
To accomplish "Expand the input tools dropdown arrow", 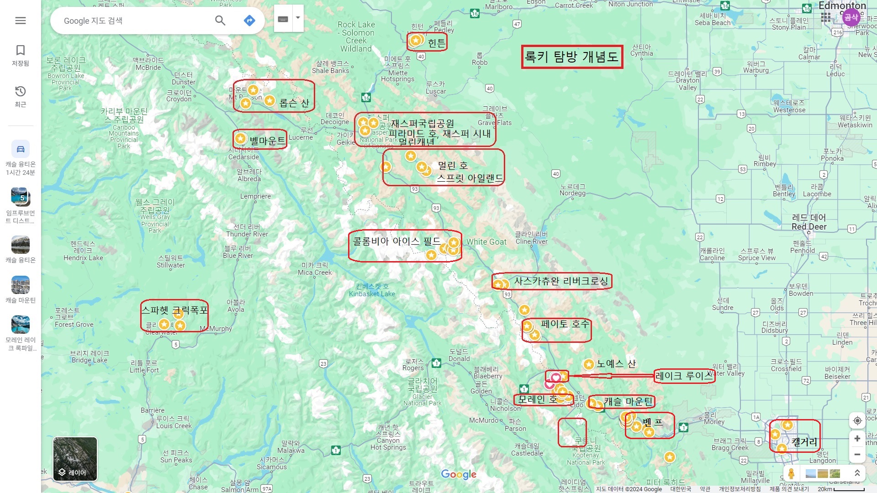I will coord(298,18).
